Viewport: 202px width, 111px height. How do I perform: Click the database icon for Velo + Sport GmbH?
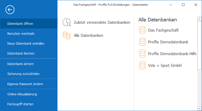pyautogui.click(x=142, y=65)
